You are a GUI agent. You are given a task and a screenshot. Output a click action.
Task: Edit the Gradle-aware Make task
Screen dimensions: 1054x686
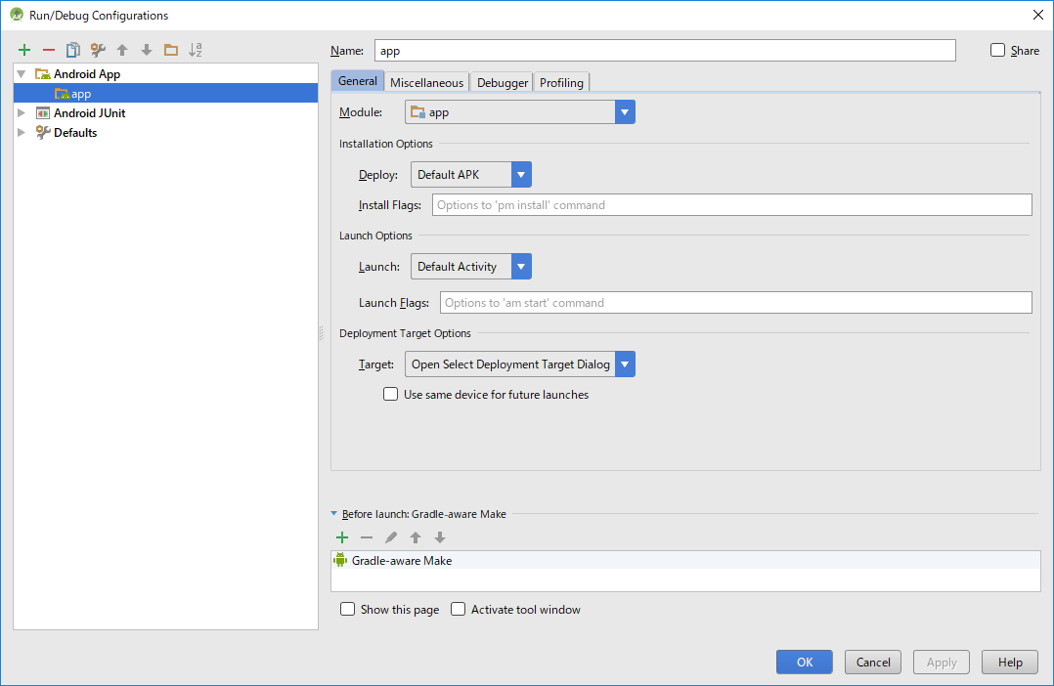click(390, 536)
